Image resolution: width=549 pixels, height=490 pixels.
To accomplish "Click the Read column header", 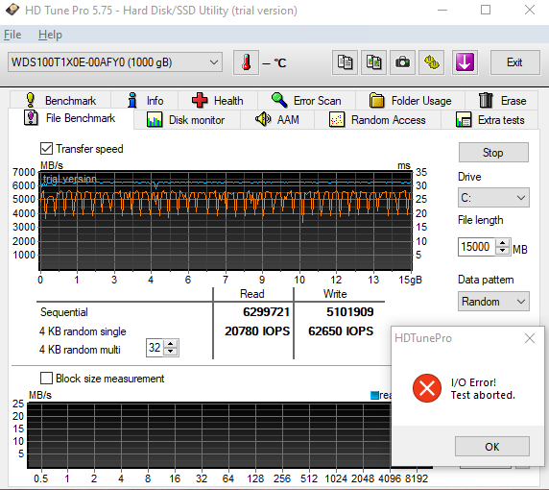I will (252, 294).
